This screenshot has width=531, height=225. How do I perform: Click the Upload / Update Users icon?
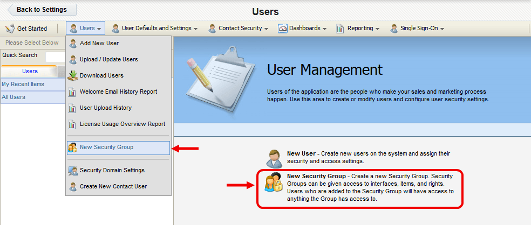[x=73, y=60]
